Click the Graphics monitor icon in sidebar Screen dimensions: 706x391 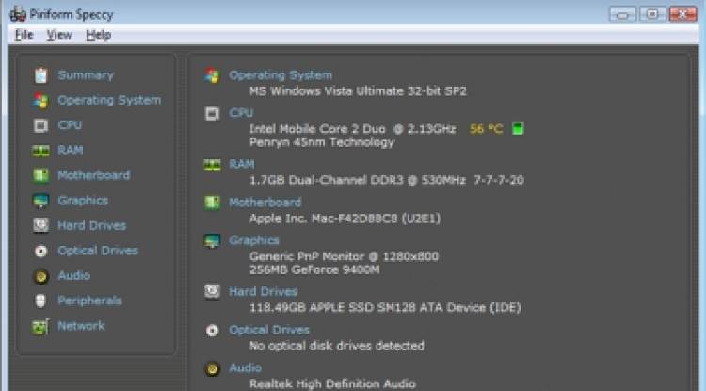point(41,201)
